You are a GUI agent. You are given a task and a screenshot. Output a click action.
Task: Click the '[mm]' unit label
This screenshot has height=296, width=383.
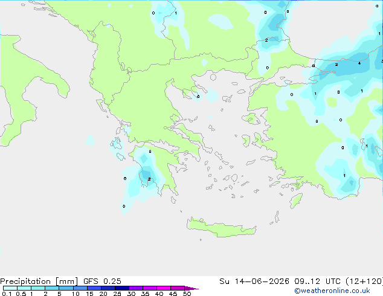click(x=66, y=282)
